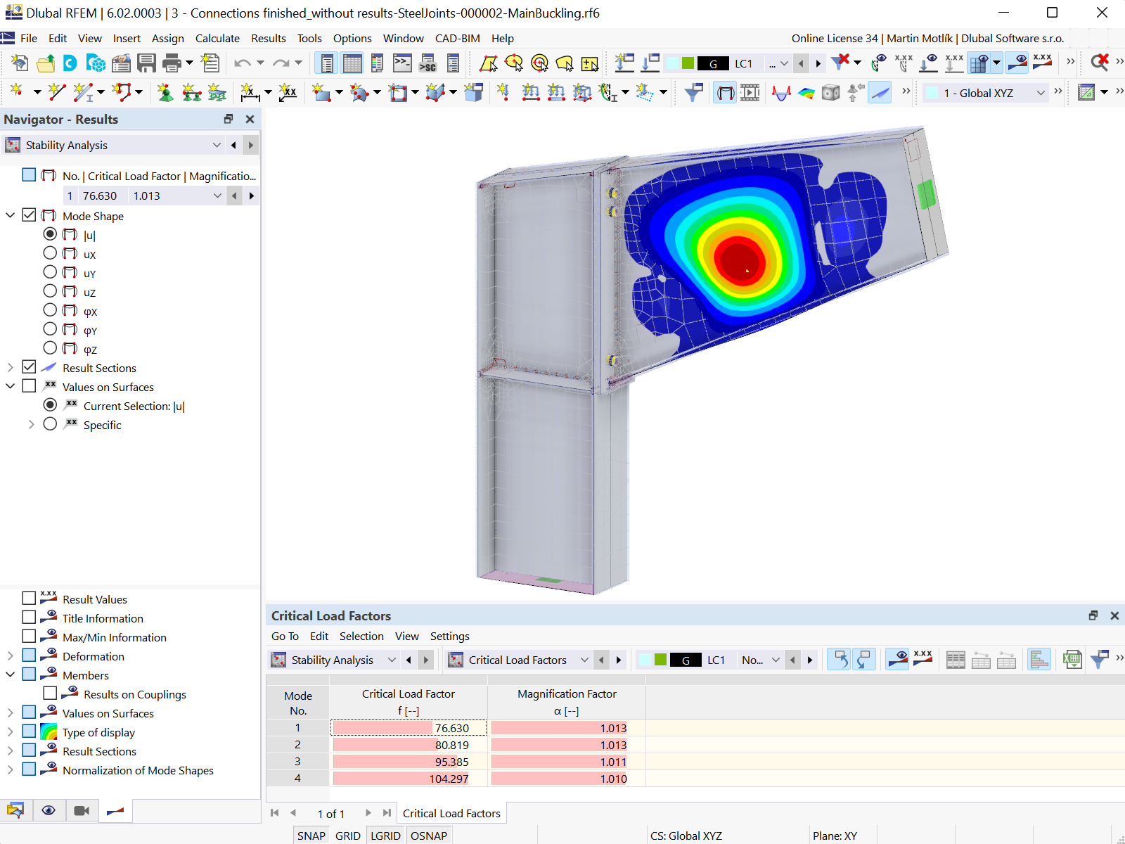Uncheck the Mode Shape checkbox
This screenshot has width=1125, height=844.
pos(29,215)
